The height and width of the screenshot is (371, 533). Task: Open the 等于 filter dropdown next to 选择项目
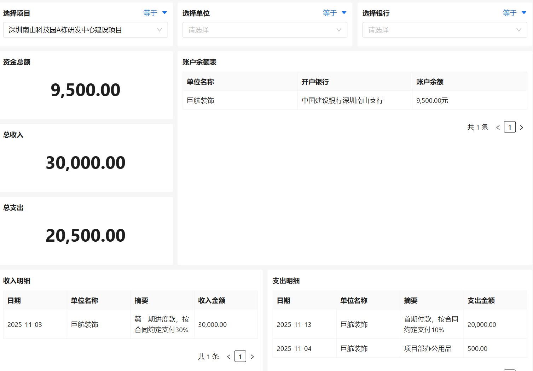coord(155,12)
